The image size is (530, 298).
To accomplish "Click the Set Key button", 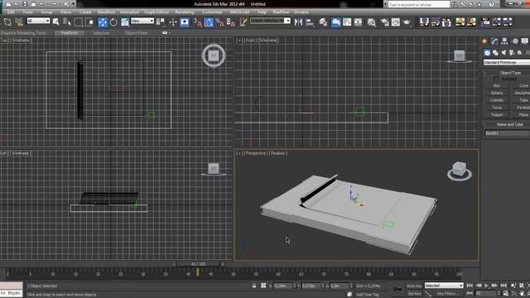I will [414, 294].
